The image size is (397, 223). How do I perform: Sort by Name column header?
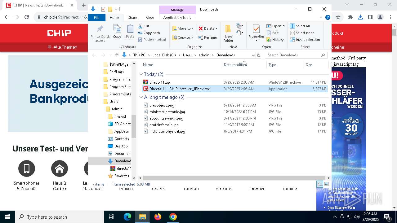(181, 64)
